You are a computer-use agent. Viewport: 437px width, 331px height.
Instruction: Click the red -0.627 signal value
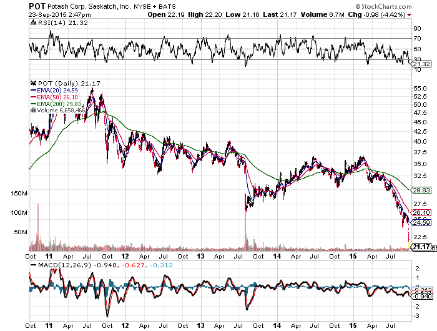click(x=132, y=265)
